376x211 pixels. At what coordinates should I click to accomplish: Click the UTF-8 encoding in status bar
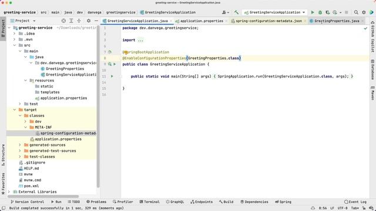point(343,208)
